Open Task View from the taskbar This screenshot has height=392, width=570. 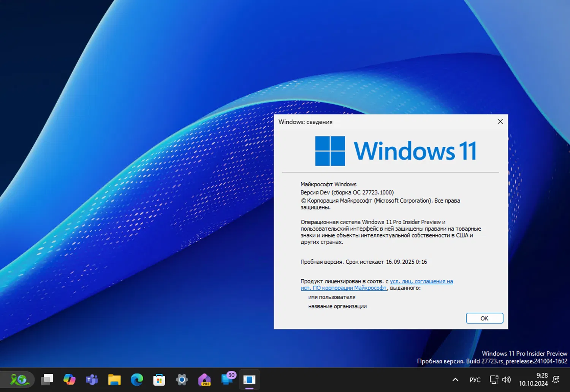point(47,379)
